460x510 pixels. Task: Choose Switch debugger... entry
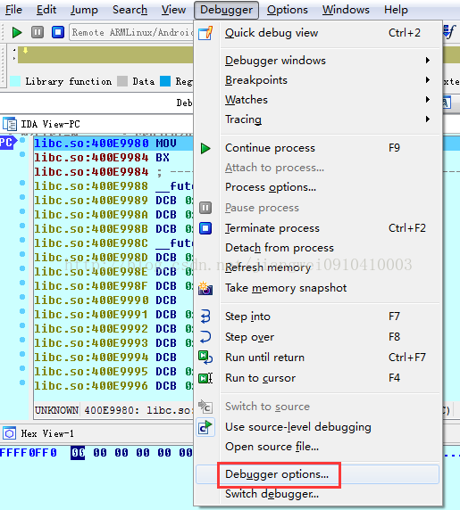[318, 494]
